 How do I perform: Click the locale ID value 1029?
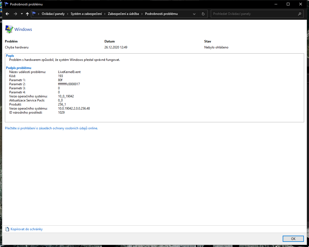click(61, 113)
